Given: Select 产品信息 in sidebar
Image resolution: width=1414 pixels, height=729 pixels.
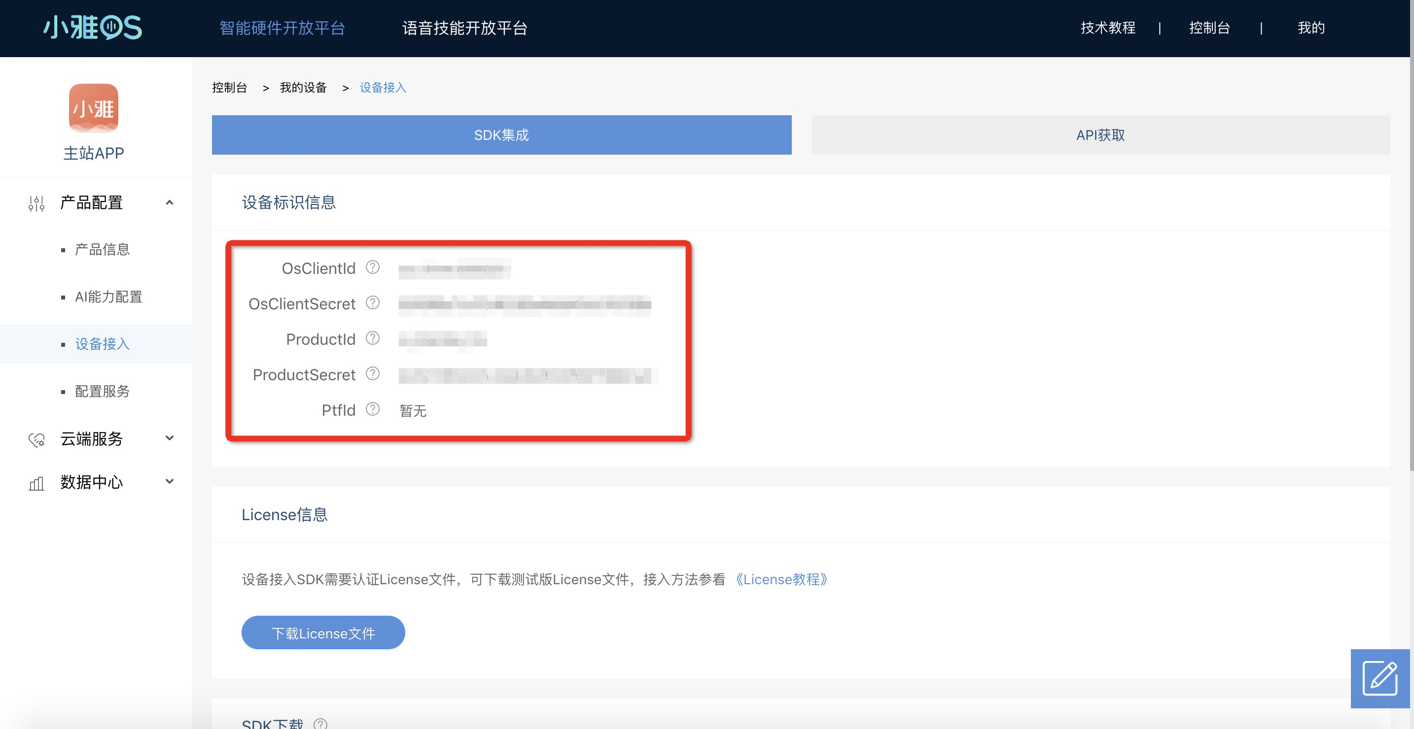Looking at the screenshot, I should click(x=102, y=250).
